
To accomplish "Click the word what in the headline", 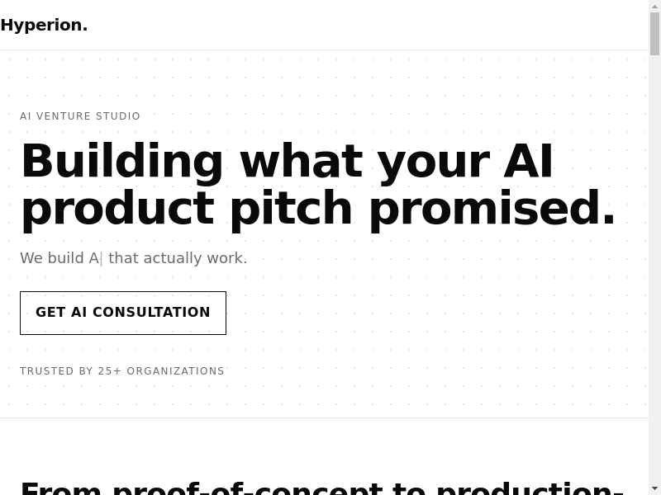I will [301, 161].
